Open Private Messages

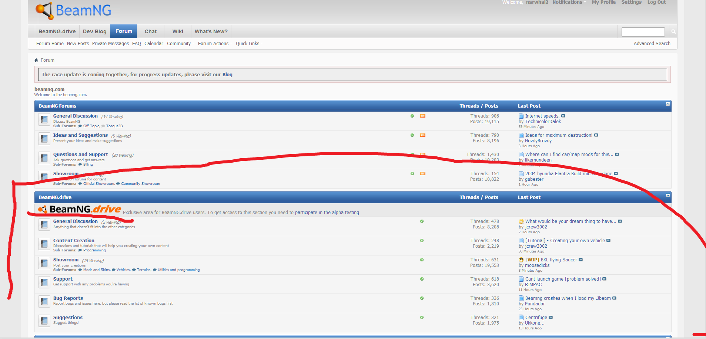point(111,44)
